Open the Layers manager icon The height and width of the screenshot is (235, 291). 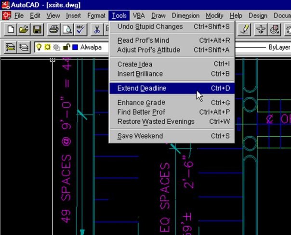coord(23,48)
